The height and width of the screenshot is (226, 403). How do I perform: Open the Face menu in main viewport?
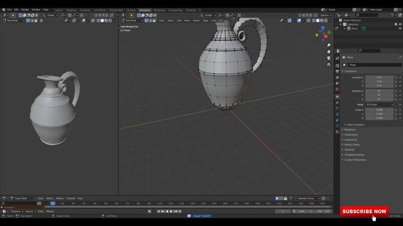click(213, 21)
